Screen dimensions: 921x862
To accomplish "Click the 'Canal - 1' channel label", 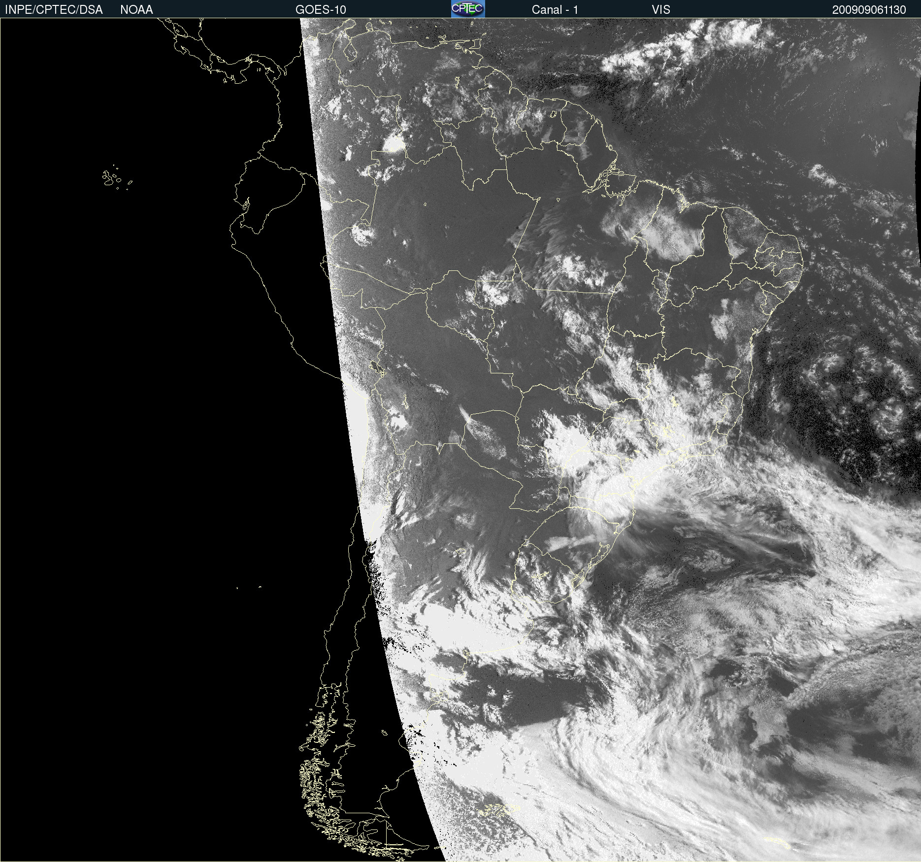I will click(555, 10).
